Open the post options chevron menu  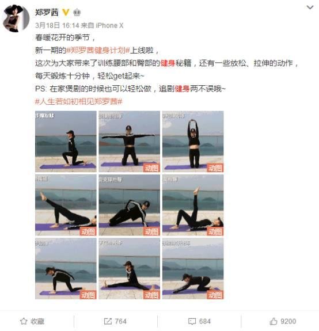(x=310, y=7)
